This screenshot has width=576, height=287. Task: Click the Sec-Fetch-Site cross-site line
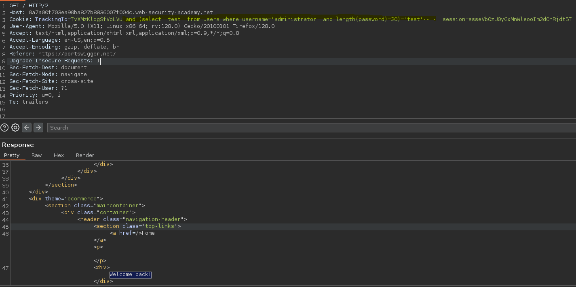point(51,81)
